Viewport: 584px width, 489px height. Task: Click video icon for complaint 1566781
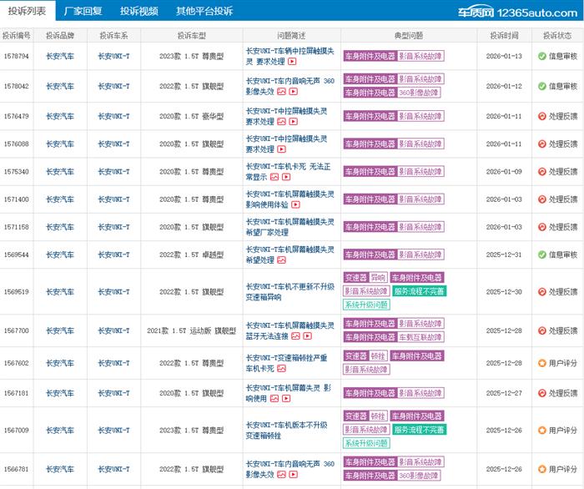click(293, 475)
